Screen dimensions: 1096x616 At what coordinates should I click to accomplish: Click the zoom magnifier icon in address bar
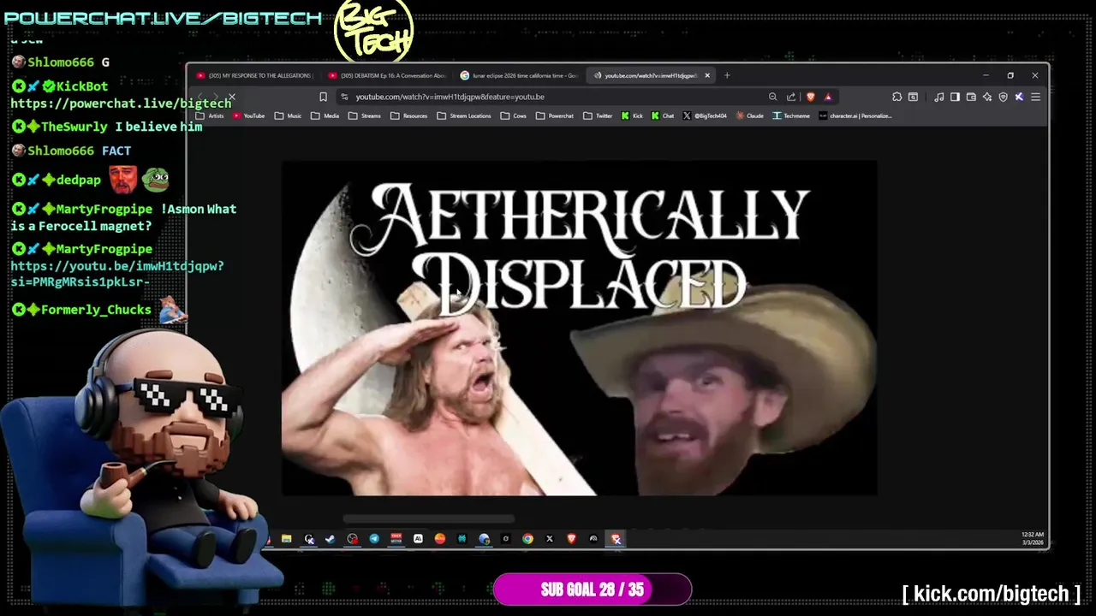(x=772, y=97)
